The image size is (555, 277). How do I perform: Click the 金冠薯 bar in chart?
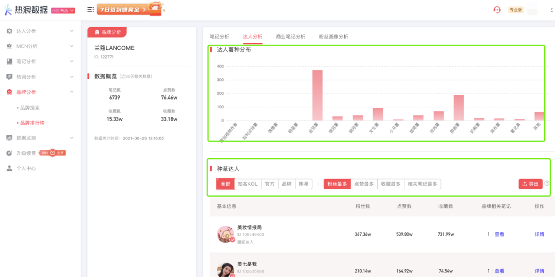tap(317, 95)
